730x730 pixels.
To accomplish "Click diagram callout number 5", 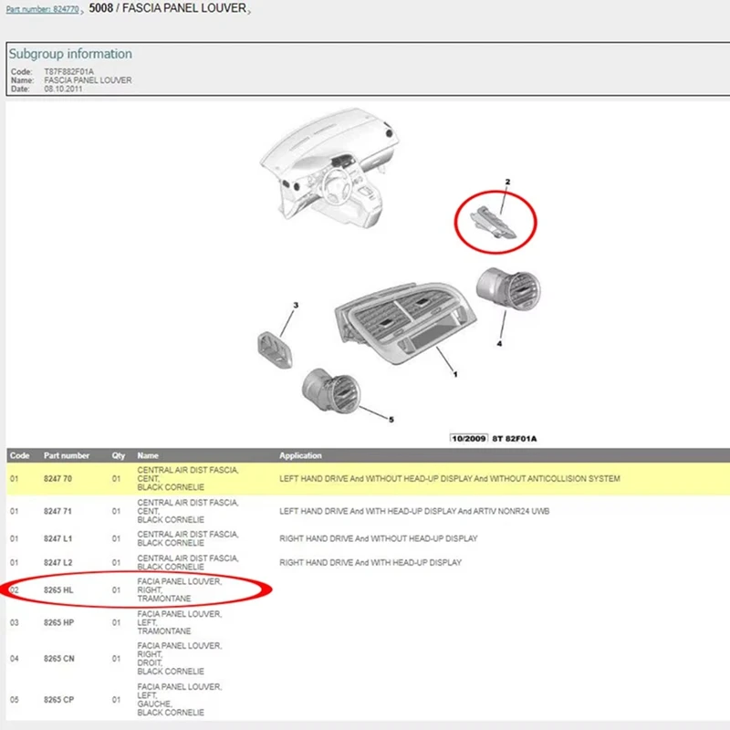I will (391, 420).
